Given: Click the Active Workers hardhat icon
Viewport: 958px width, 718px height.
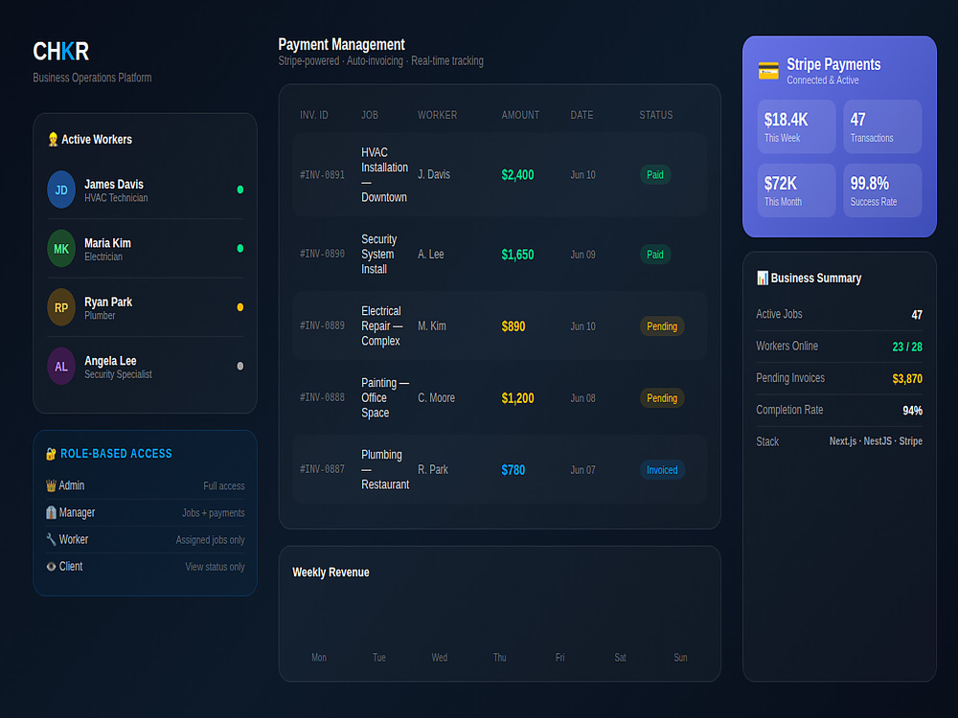Looking at the screenshot, I should coord(53,139).
